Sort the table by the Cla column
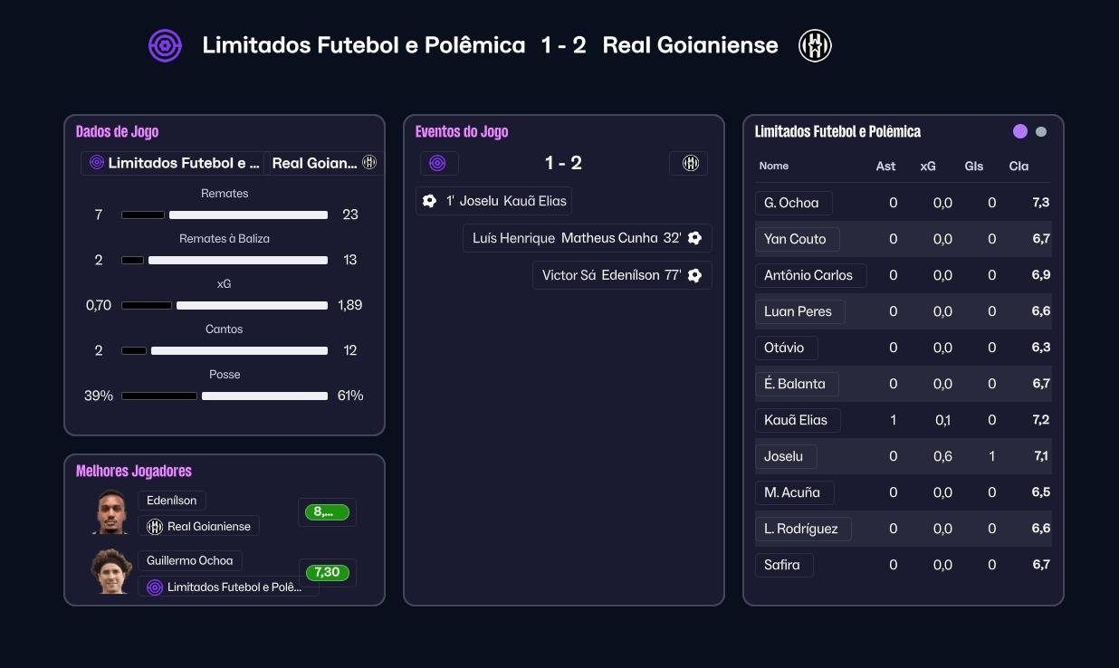Image resolution: width=1119 pixels, height=668 pixels. (x=1019, y=166)
